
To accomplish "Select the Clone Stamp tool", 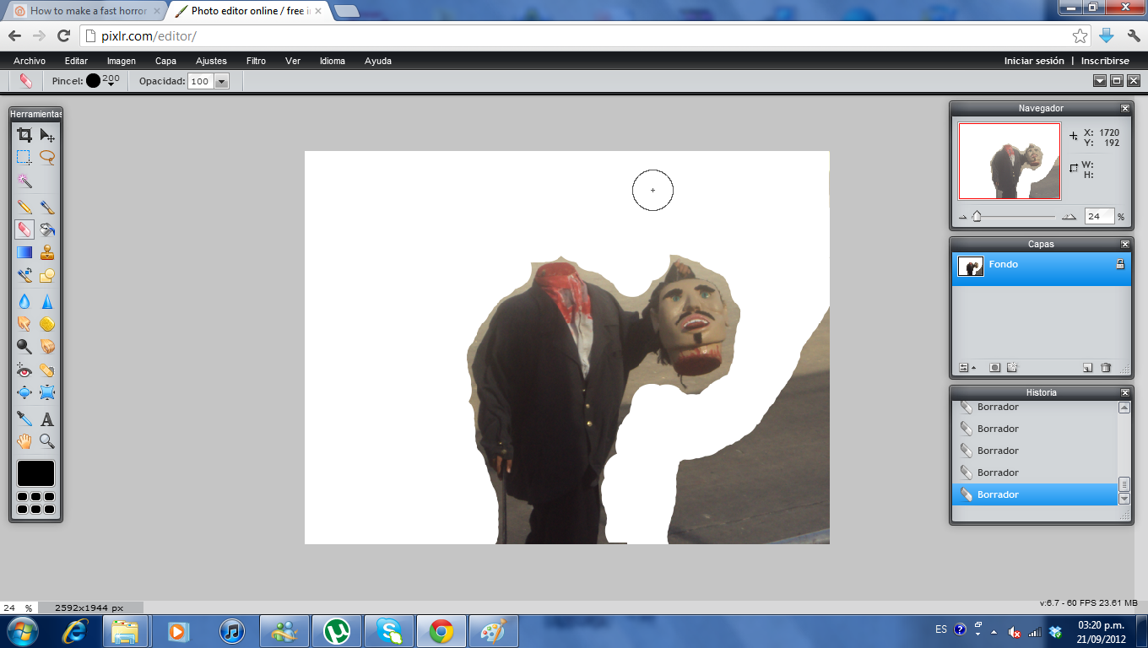I will (x=47, y=251).
